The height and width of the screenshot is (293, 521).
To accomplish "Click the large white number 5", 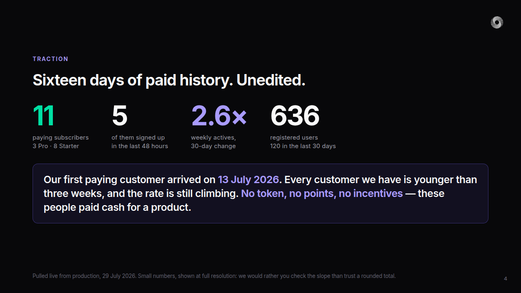I will coord(120,116).
